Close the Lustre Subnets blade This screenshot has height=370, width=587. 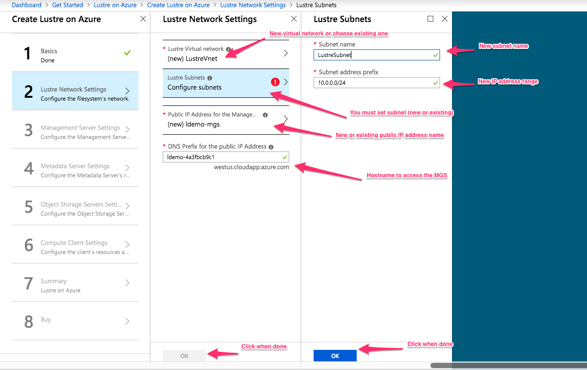point(445,19)
